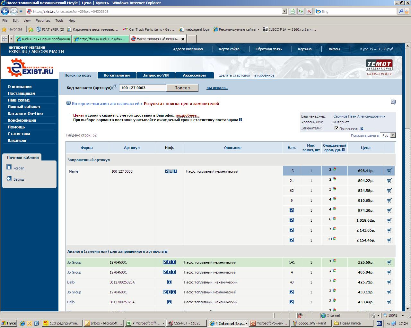Open the вы искали... link

217,88
